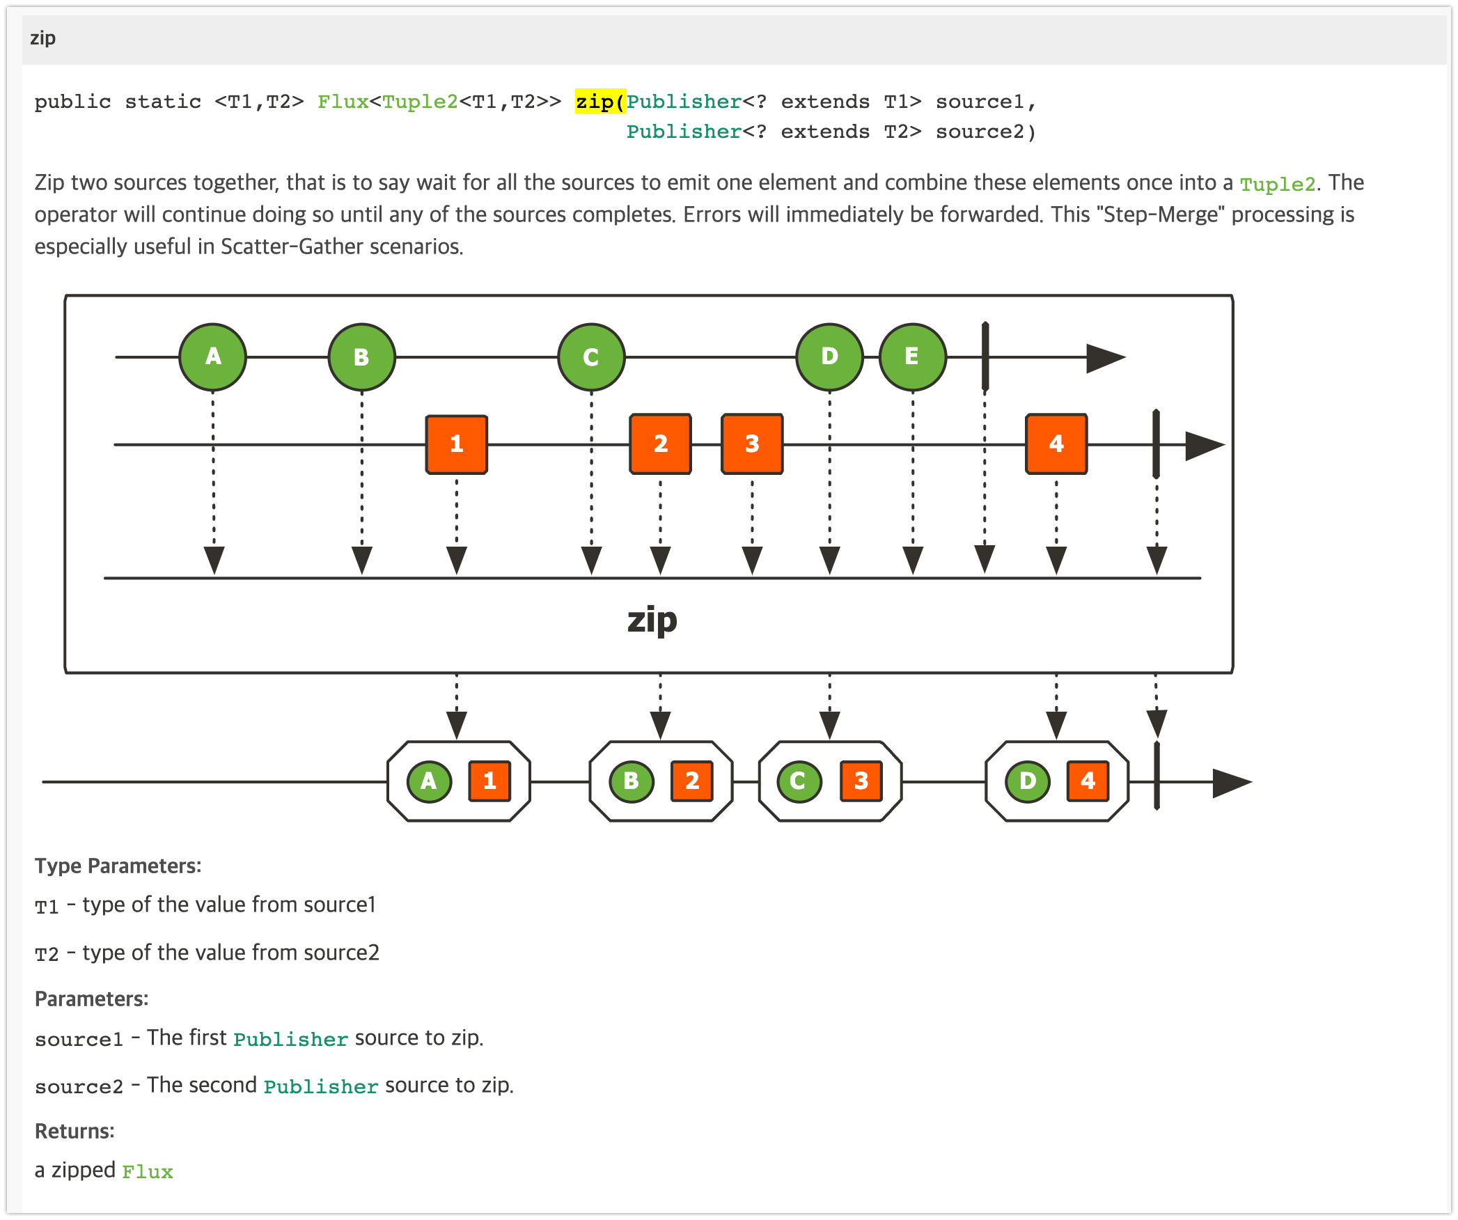Viewport: 1458px width, 1220px height.
Task: Open the Flux return type link in signature
Action: point(343,102)
